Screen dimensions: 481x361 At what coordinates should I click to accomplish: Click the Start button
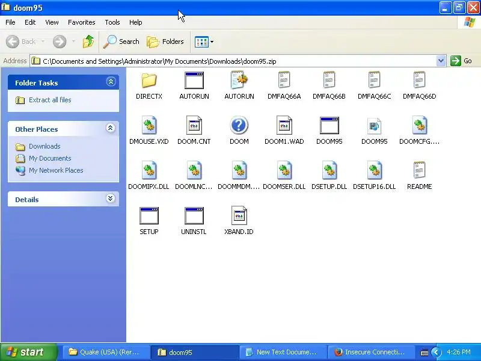(29, 352)
